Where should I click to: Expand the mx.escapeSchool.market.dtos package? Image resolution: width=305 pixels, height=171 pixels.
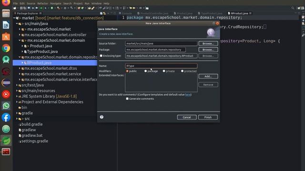tap(20, 68)
